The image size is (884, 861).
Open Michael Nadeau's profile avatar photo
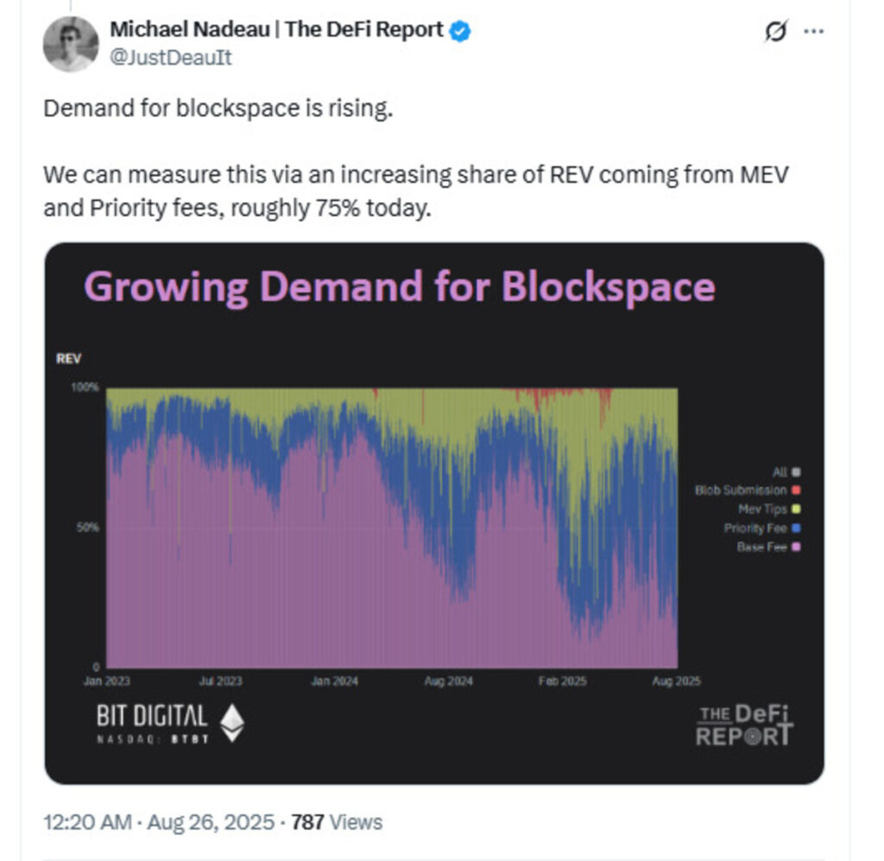[x=71, y=44]
